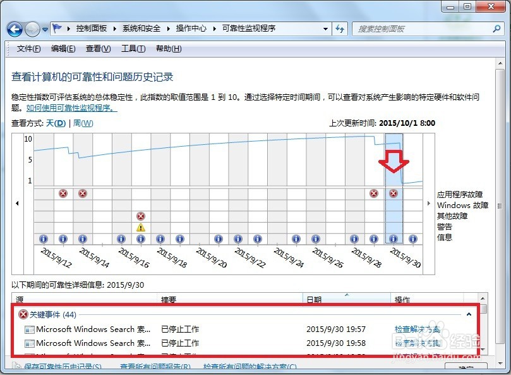Screen dimensions: 511x375
Task: Select information icon for 2015/9/19
Action: (179, 239)
